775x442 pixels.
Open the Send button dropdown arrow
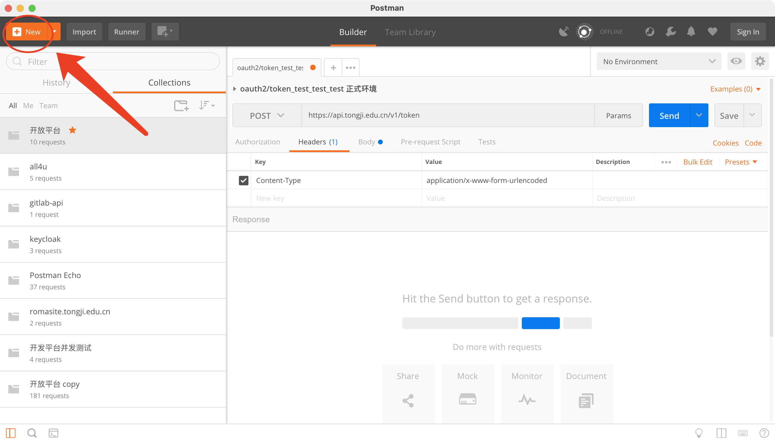click(699, 115)
